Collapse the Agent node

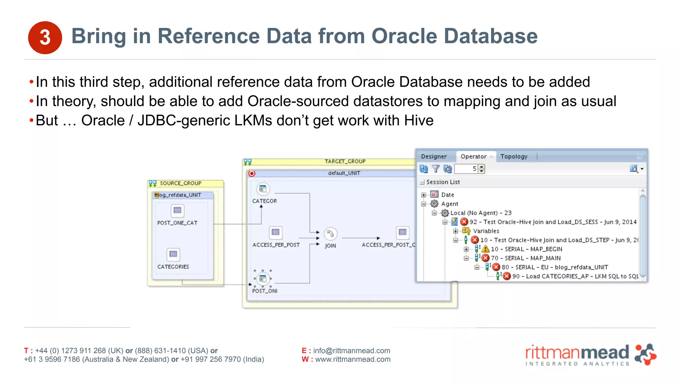point(424,204)
